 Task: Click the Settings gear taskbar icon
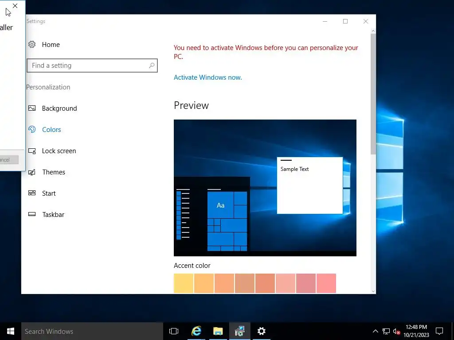262,331
